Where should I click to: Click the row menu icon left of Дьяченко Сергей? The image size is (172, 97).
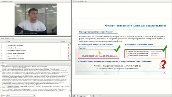(1, 59)
